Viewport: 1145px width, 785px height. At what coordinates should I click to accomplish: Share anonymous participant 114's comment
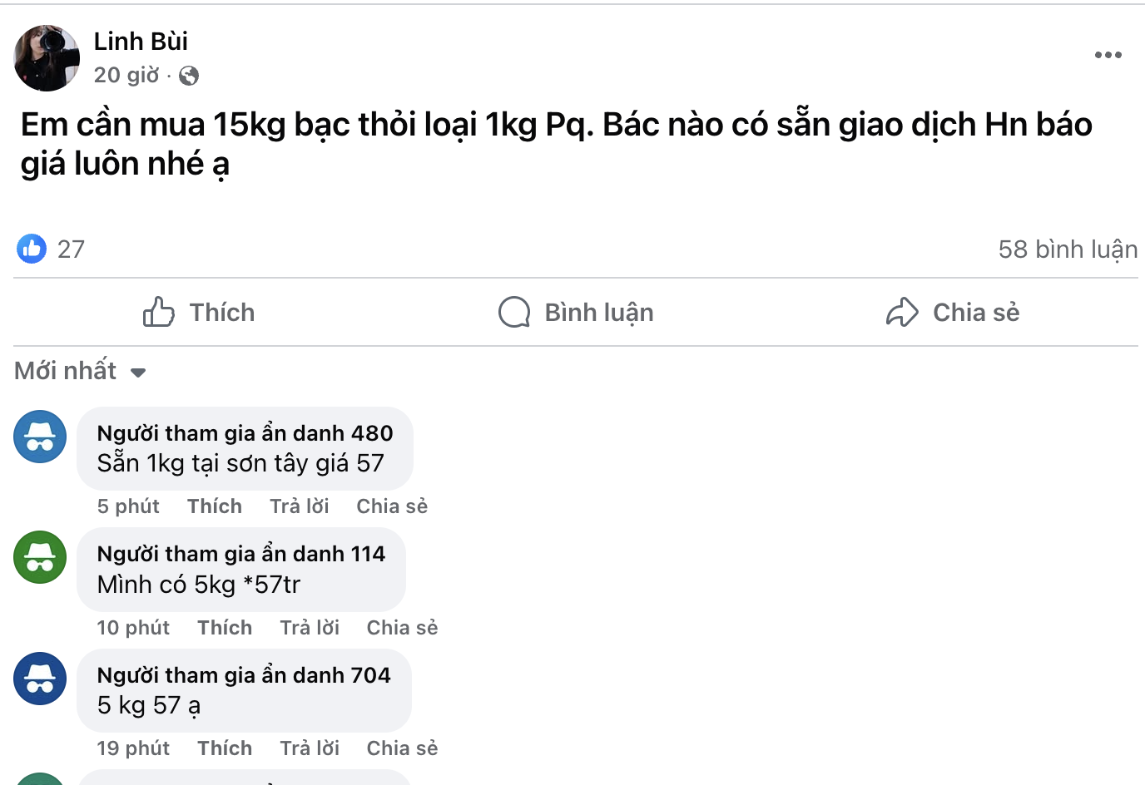coord(402,628)
